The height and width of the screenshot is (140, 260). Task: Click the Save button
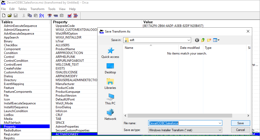240,123
